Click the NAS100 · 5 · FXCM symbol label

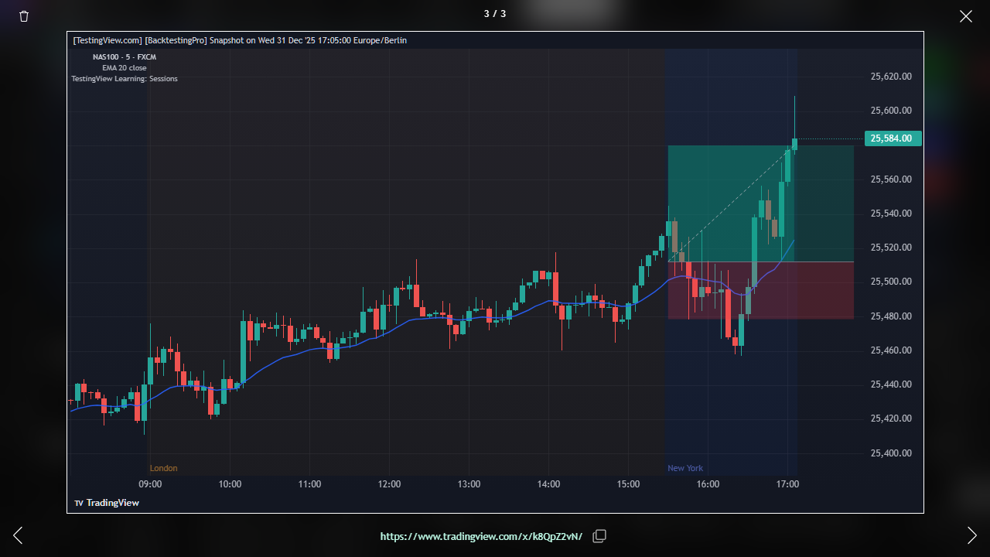click(x=125, y=57)
